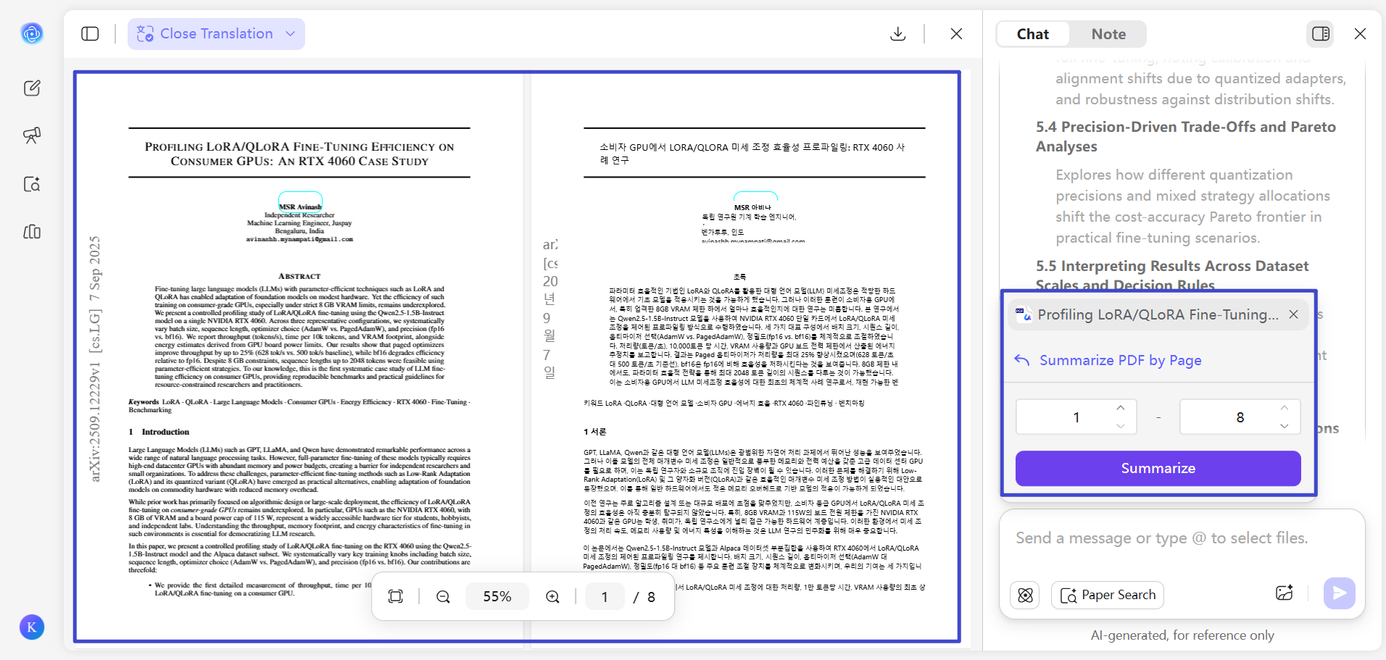Click the author email address in original PDF
1386x660 pixels.
pos(299,239)
